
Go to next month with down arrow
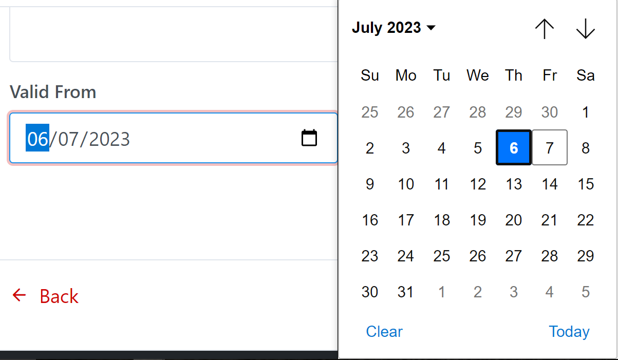coord(585,29)
